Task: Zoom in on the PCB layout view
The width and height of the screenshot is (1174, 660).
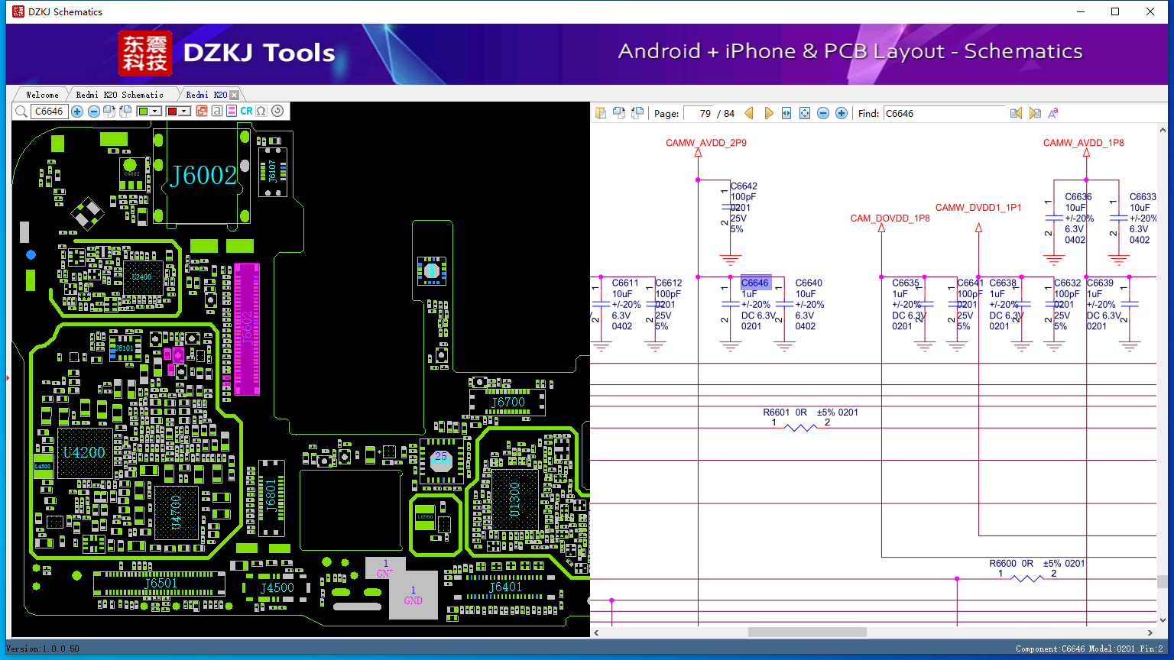Action: tap(77, 112)
